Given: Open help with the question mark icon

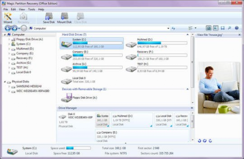Looking at the screenshot, I should pos(237,28).
